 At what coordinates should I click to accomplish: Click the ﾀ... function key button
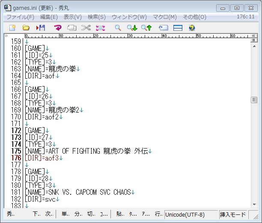pos(133,214)
